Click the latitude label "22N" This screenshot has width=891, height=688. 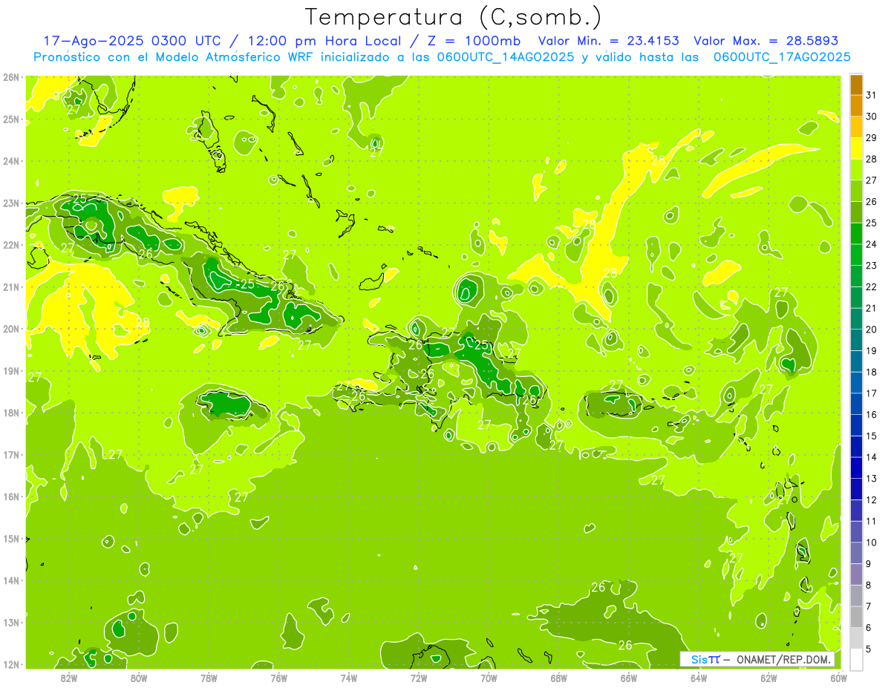click(x=10, y=245)
